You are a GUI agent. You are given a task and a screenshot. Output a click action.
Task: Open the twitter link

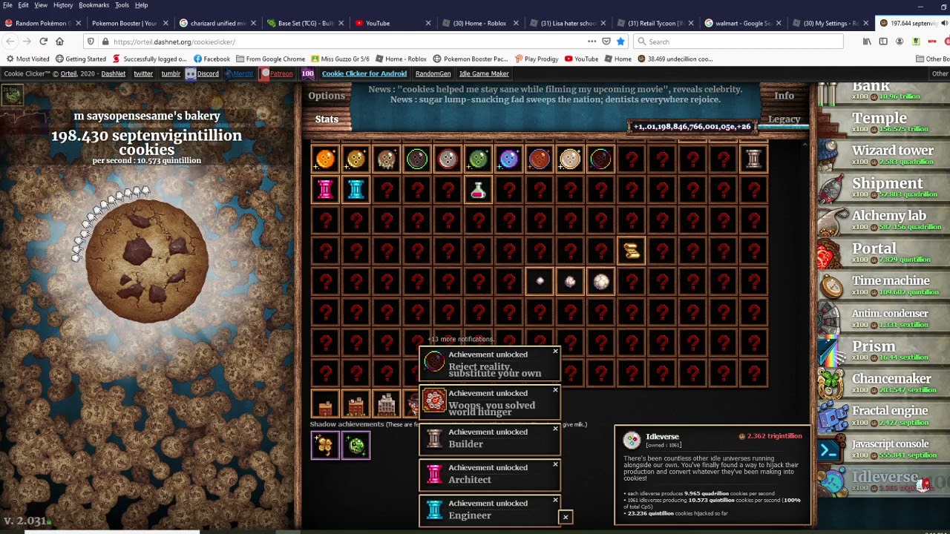(x=143, y=73)
